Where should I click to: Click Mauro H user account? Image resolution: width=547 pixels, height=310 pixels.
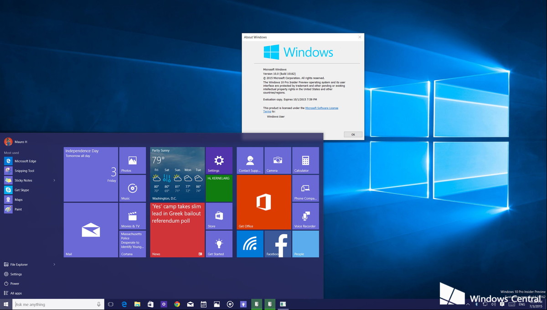tap(16, 142)
